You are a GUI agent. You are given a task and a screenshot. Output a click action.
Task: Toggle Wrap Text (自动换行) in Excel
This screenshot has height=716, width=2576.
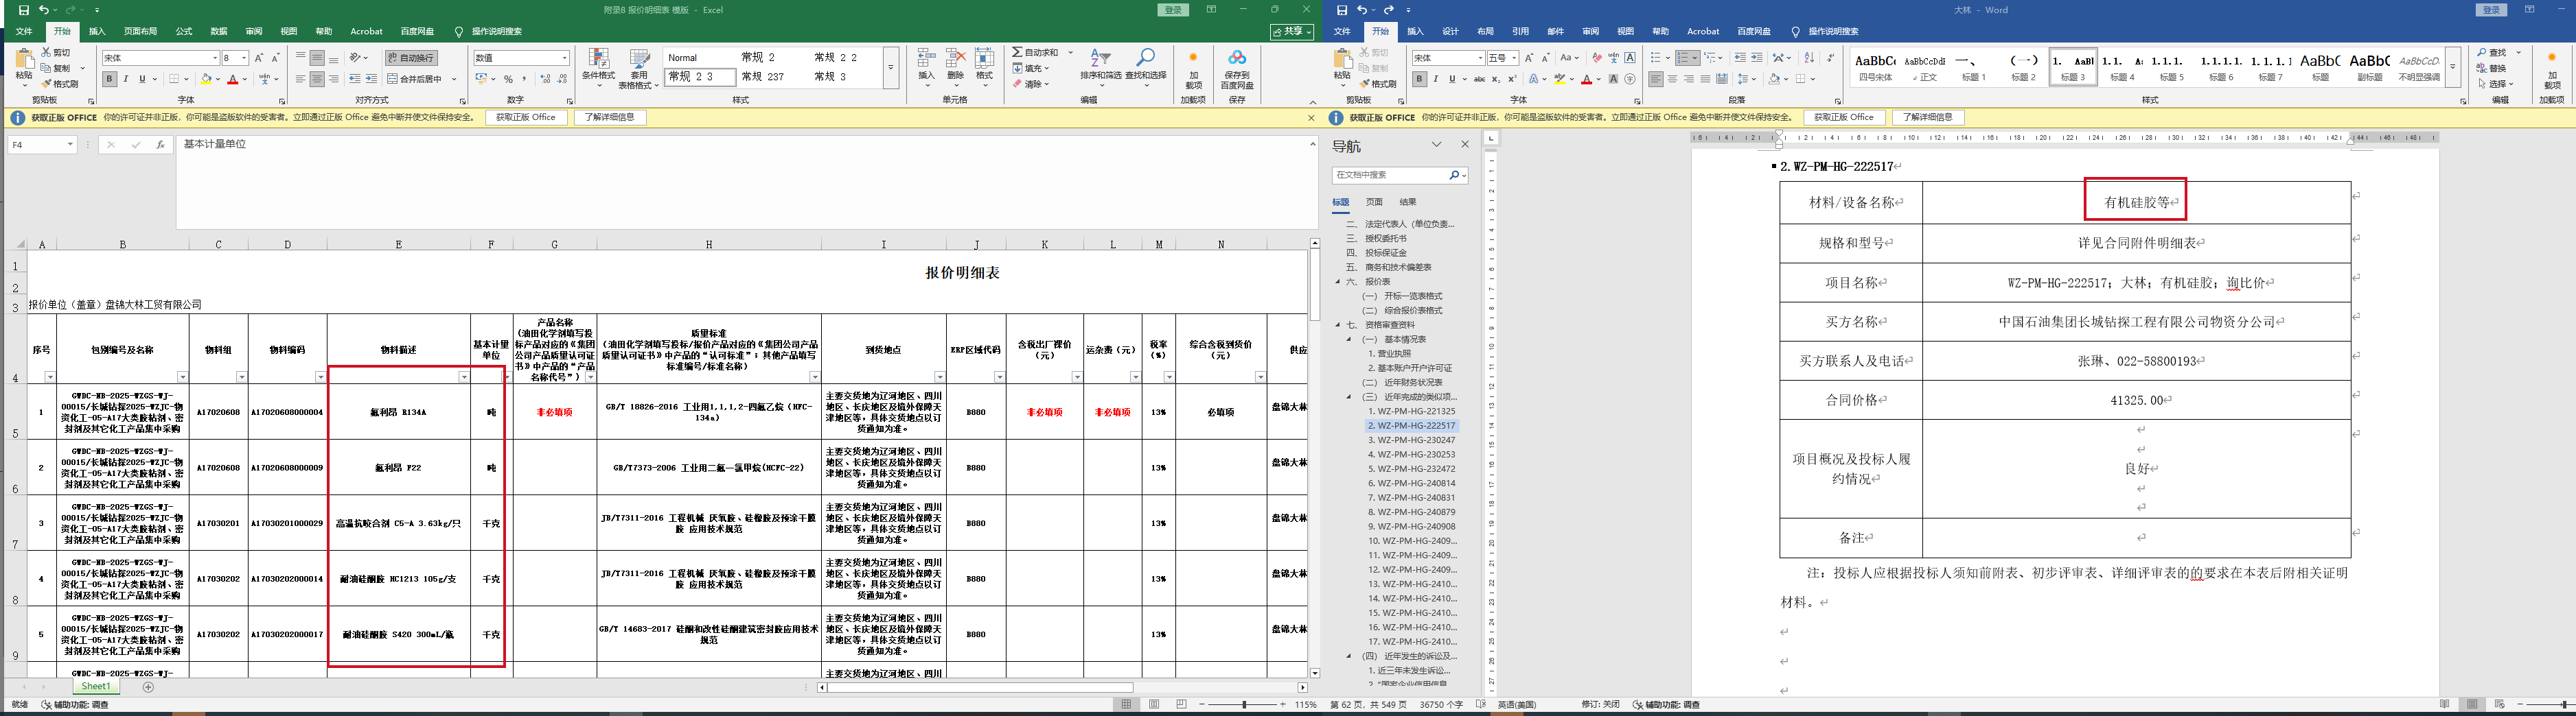pos(412,58)
